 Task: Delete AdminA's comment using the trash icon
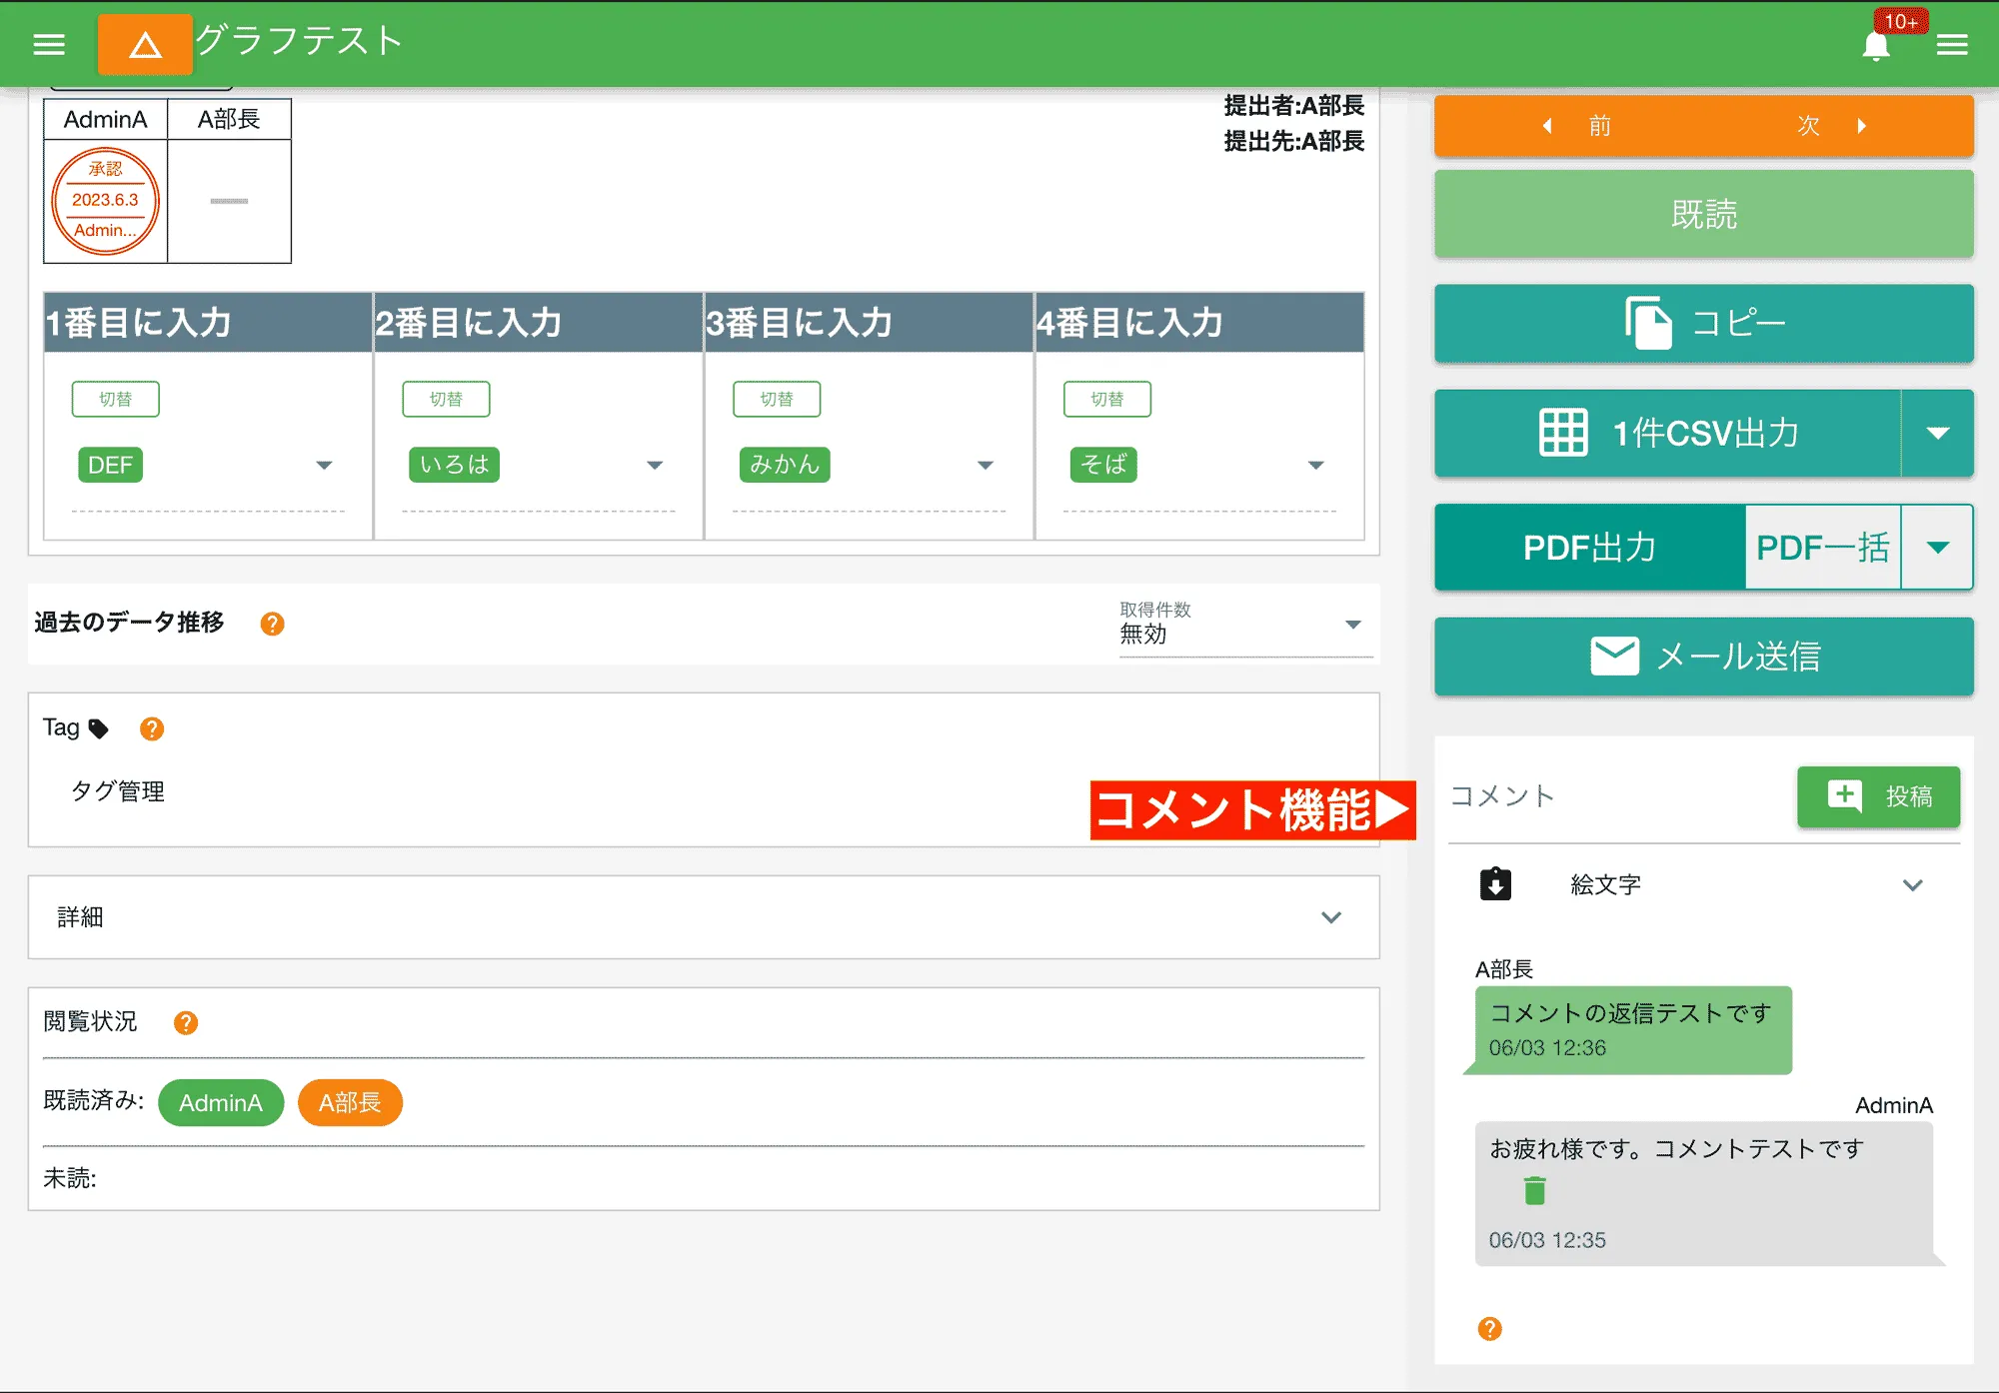(1533, 1189)
